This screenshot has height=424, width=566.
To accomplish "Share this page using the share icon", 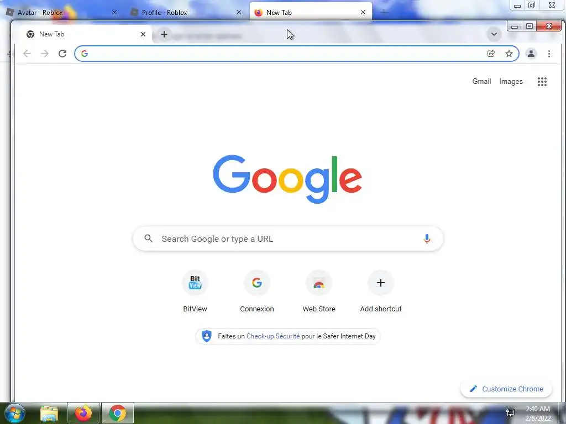I will (491, 54).
